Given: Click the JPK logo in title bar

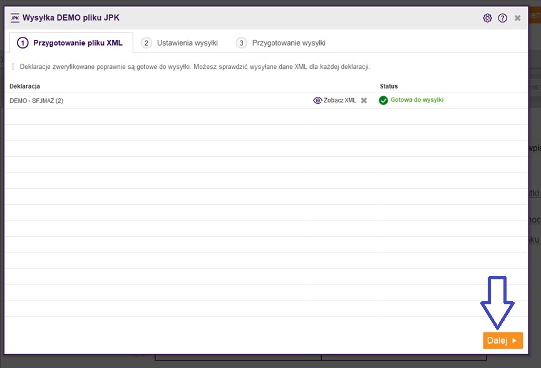Looking at the screenshot, I should click(x=15, y=18).
